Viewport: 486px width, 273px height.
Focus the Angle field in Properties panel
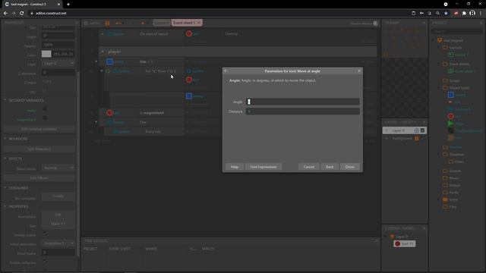pos(58,36)
